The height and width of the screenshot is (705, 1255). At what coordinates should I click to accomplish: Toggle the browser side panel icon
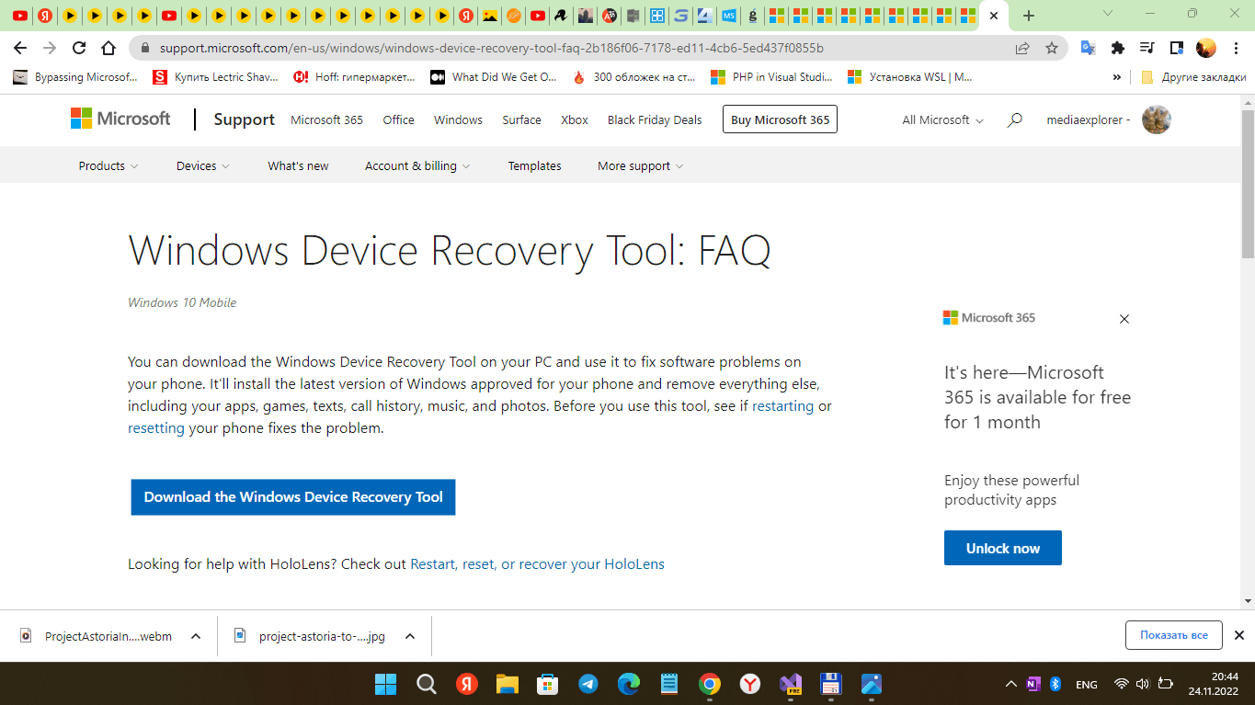(1176, 48)
